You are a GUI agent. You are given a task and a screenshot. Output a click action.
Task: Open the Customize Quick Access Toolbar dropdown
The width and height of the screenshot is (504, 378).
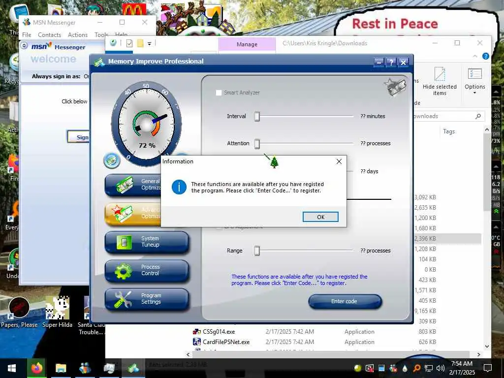click(x=150, y=43)
